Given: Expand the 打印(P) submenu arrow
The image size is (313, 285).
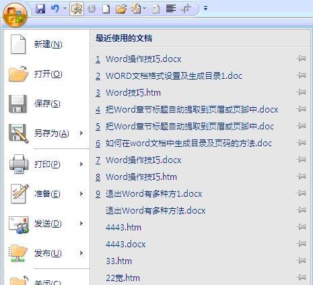Looking at the screenshot, I should click(x=81, y=164).
